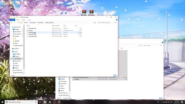Open the blue File tab in Nier_Automata window

pyautogui.click(x=12, y=20)
